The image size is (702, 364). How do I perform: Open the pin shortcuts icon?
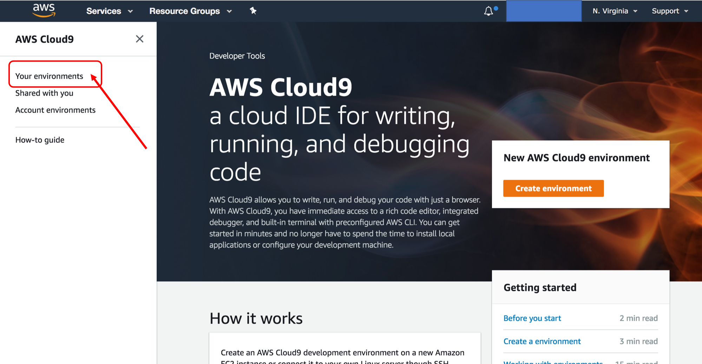pos(253,11)
